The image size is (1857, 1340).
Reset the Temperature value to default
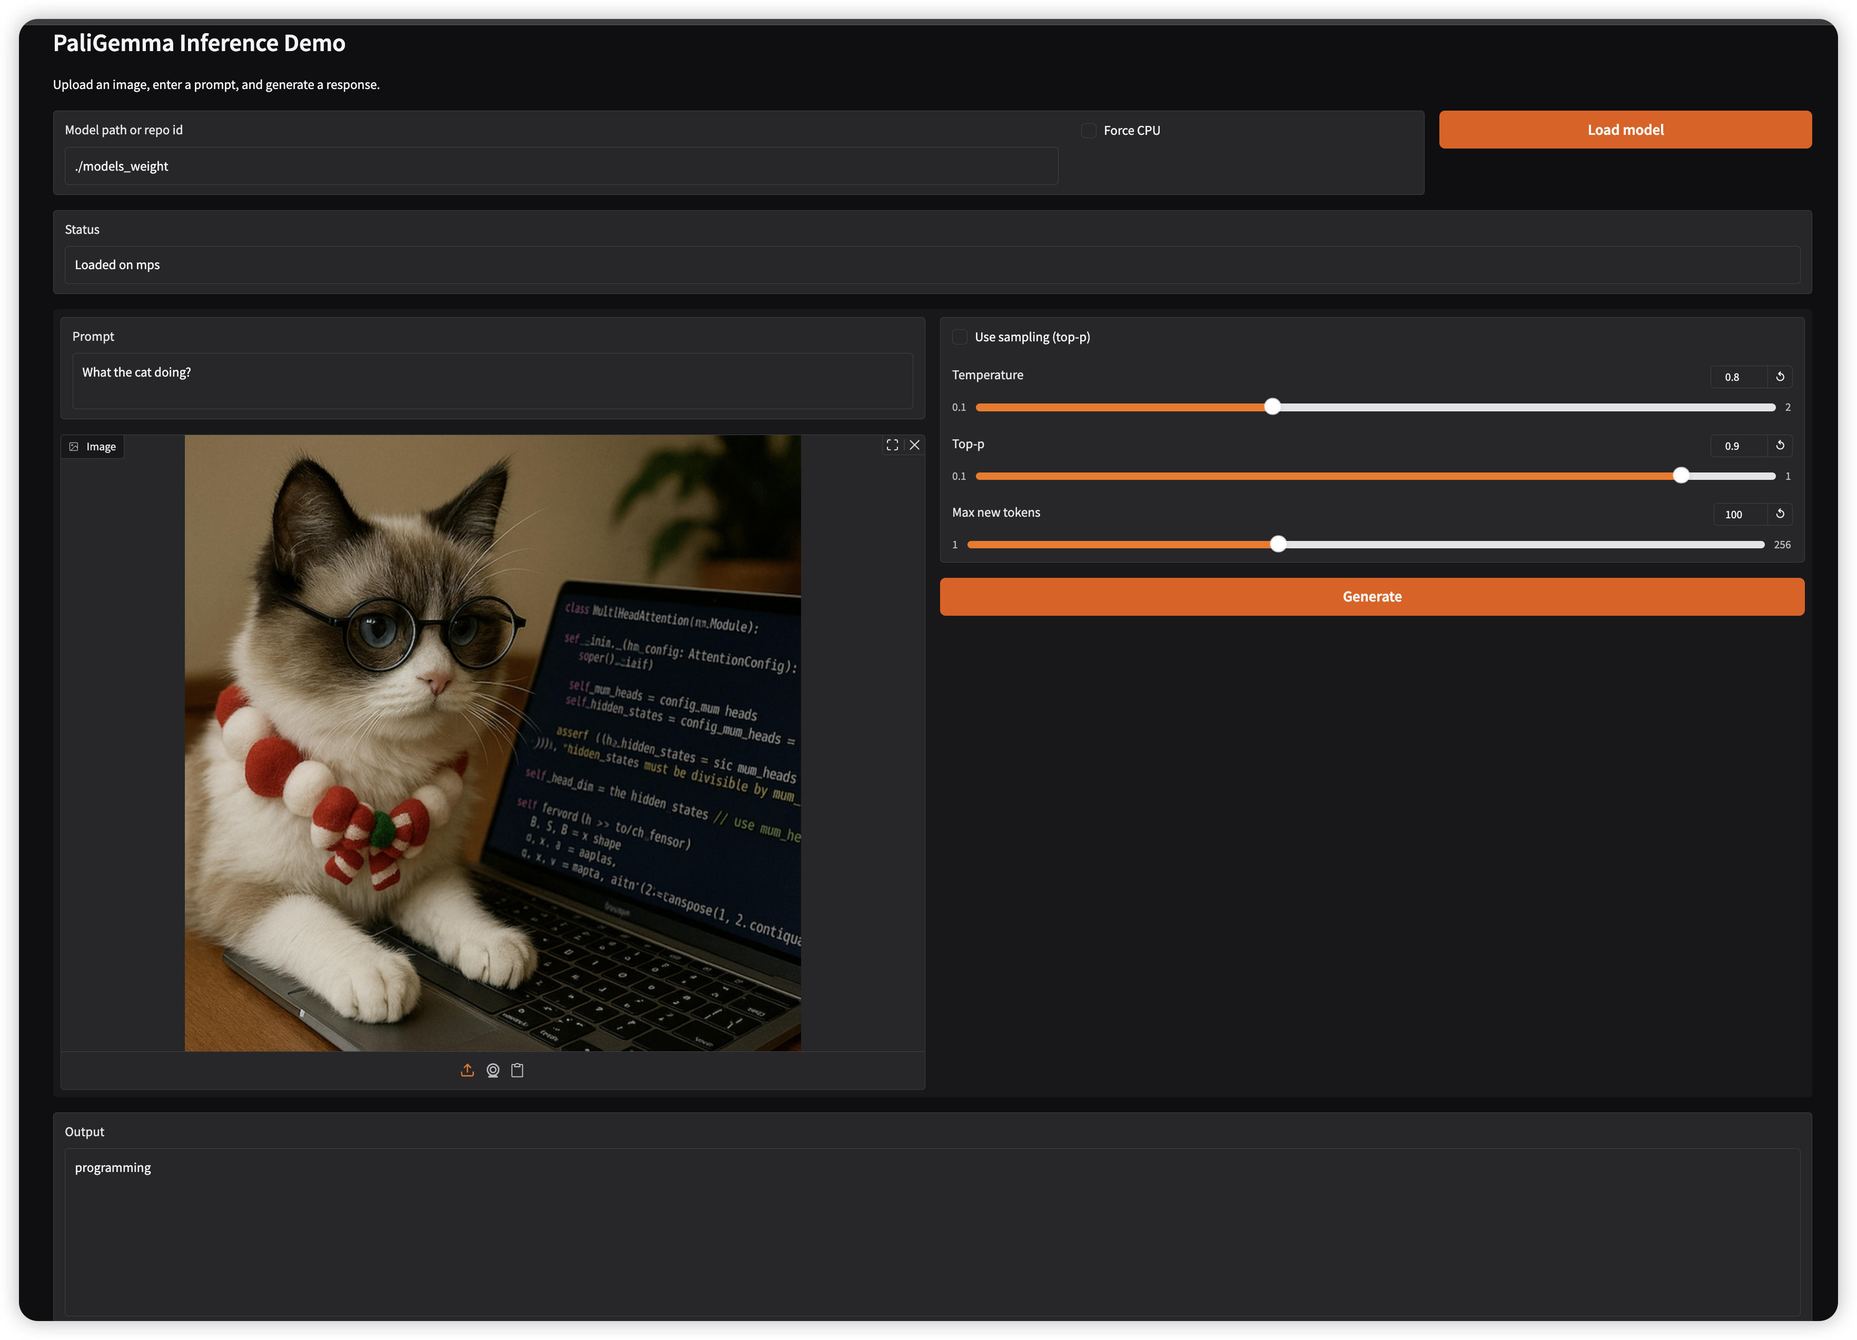tap(1780, 377)
